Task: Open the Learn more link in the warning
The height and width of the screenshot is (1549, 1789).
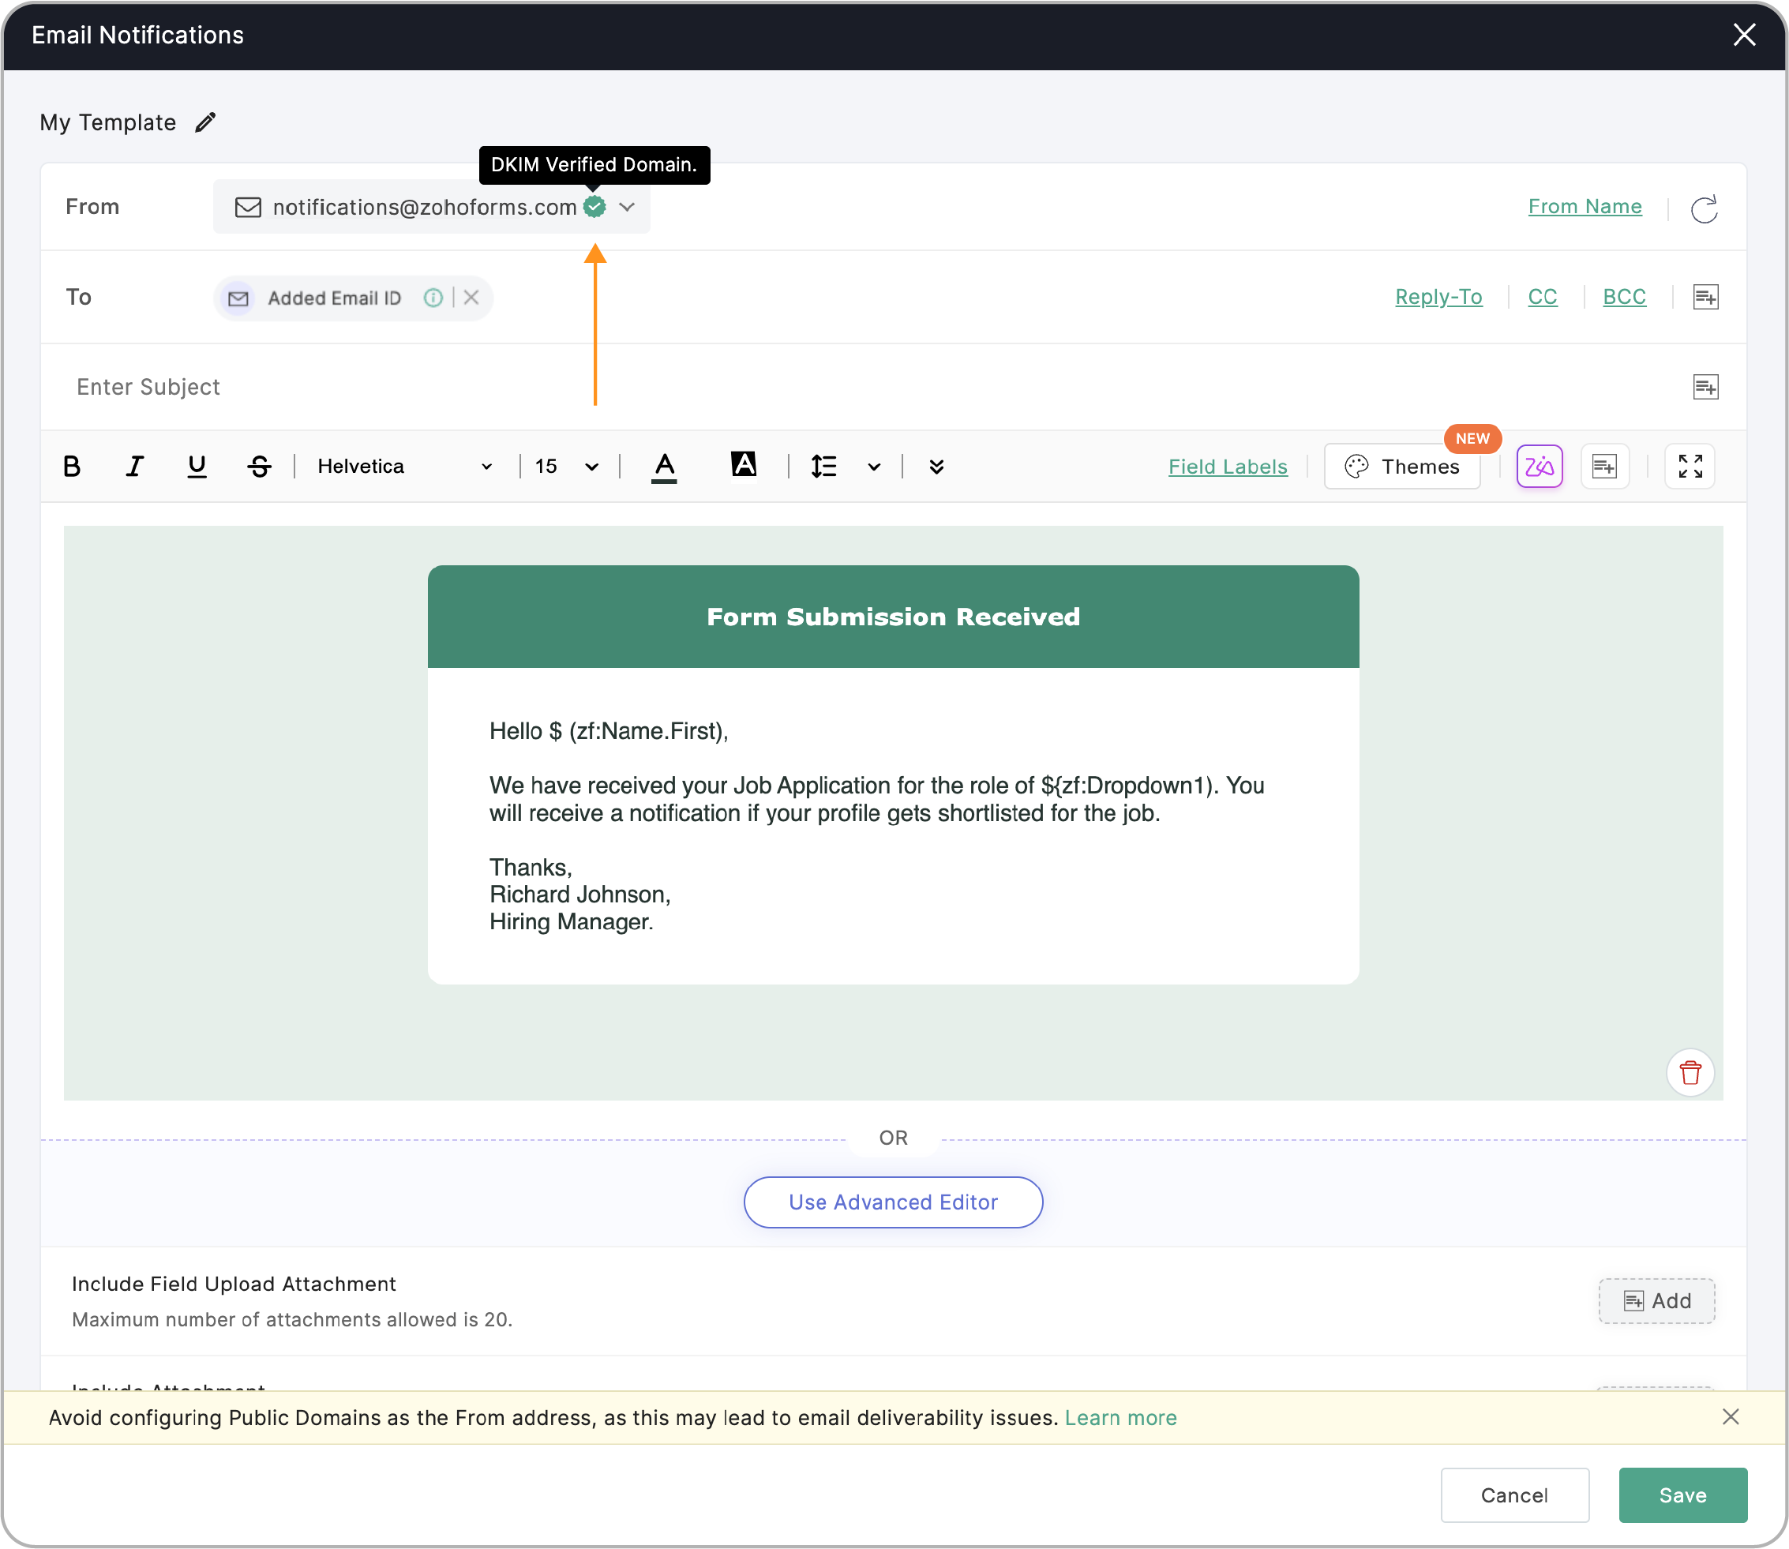Action: (1120, 1419)
